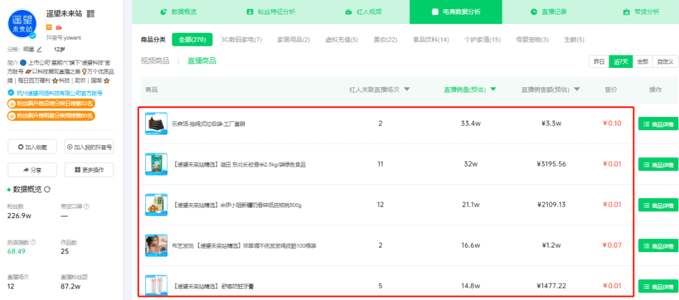The height and width of the screenshot is (300, 679).
Task: Click sales amount ¥3195.56
Action: [x=551, y=164]
